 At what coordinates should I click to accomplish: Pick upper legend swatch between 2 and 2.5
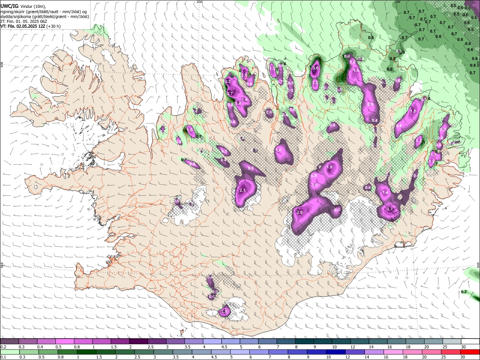tap(138, 341)
